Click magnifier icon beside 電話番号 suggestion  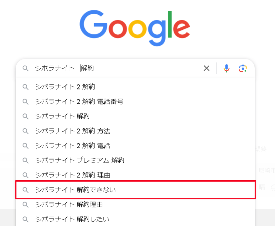pyautogui.click(x=26, y=102)
